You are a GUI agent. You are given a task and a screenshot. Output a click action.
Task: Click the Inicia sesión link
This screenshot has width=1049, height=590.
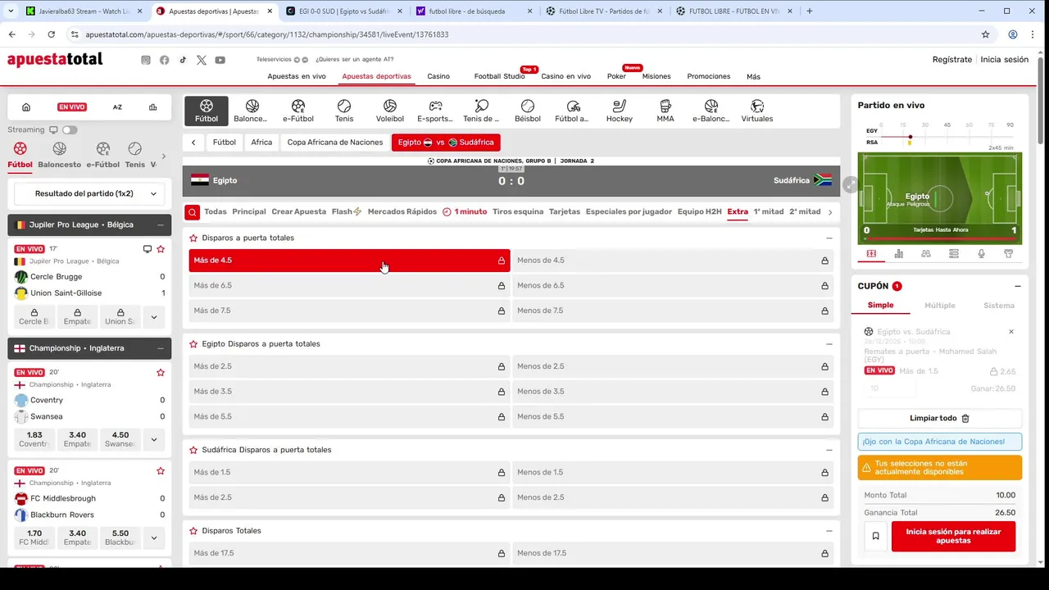point(1005,60)
